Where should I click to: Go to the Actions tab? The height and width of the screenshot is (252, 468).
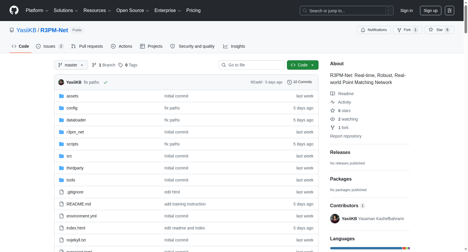click(x=122, y=46)
